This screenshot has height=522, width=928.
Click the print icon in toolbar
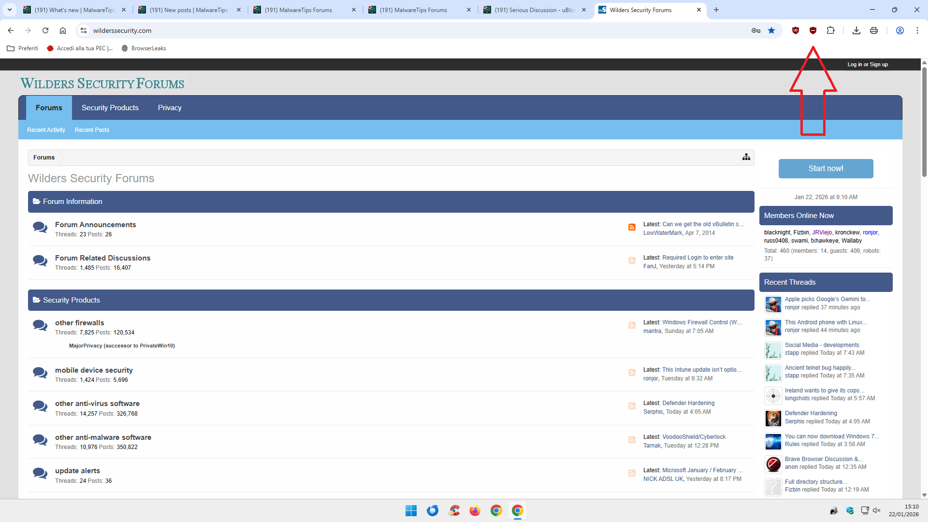[873, 30]
